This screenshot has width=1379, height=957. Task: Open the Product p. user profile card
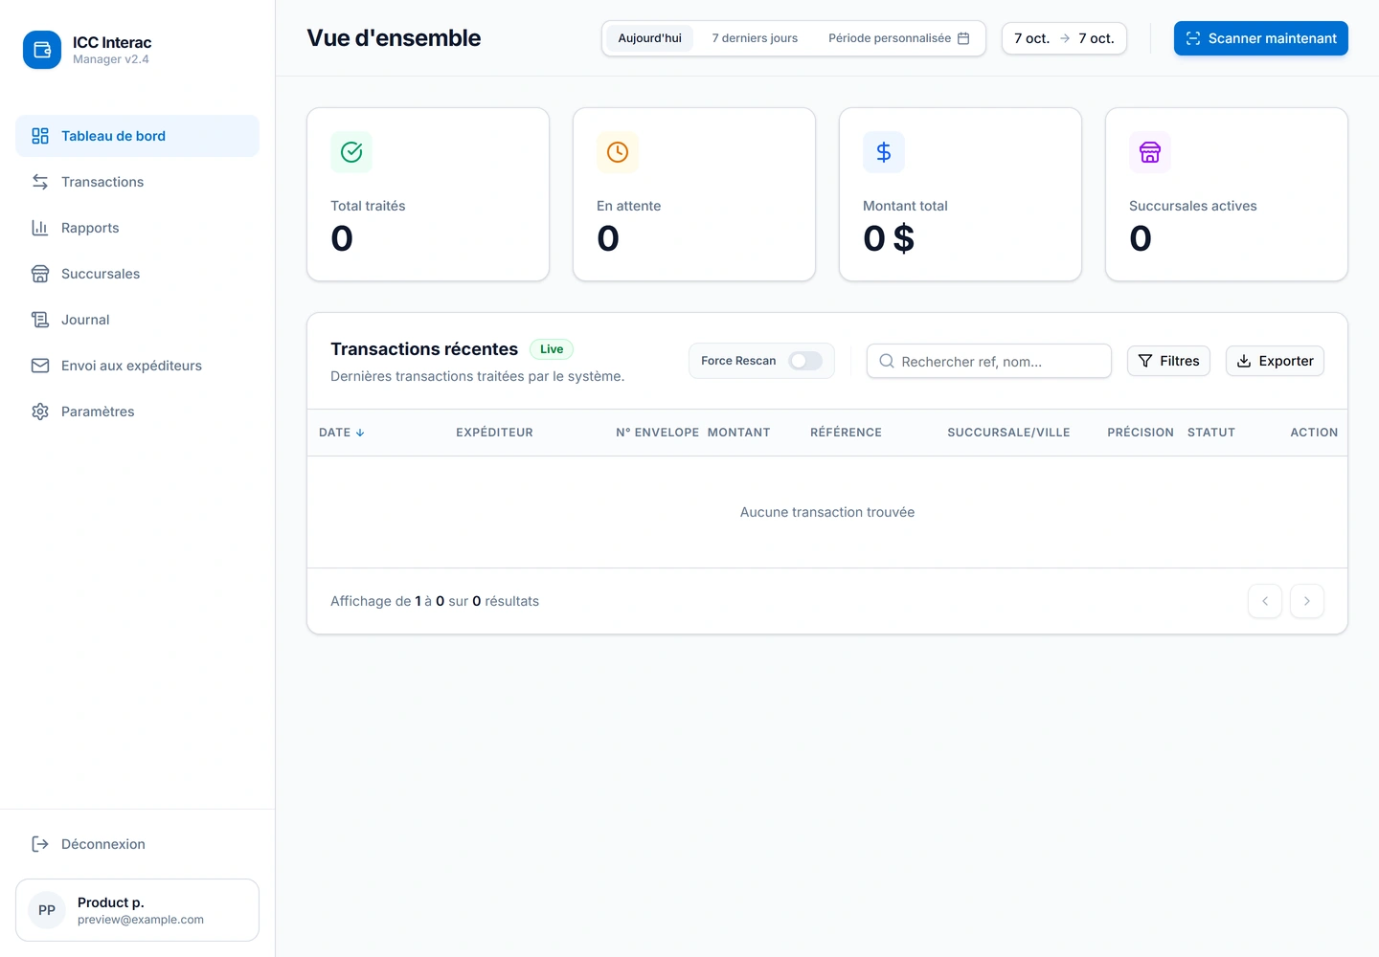tap(137, 910)
